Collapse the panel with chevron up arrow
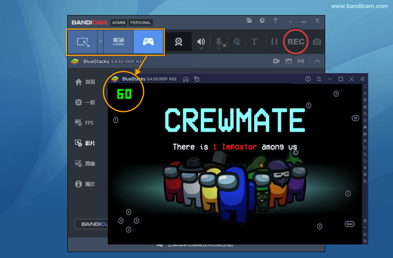The width and height of the screenshot is (393, 258). [x=318, y=61]
